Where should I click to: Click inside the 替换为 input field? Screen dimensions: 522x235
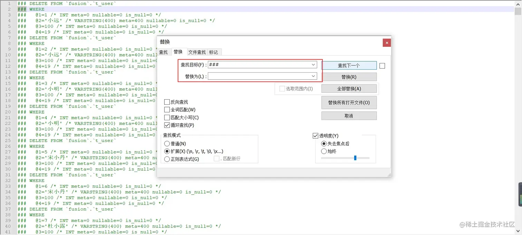(x=259, y=76)
